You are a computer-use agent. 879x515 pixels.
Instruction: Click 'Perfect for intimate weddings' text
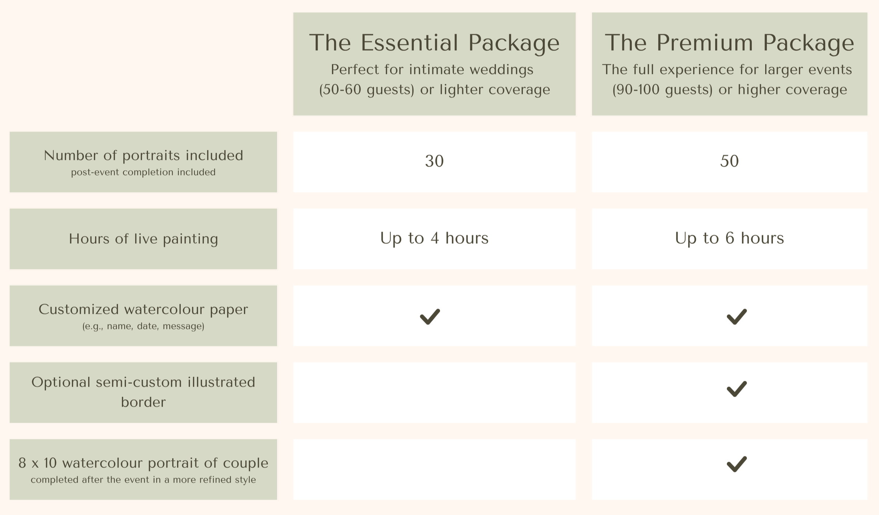click(x=432, y=69)
